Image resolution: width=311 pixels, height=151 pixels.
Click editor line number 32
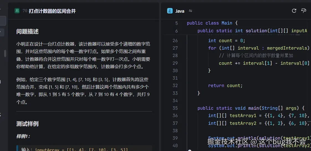175,86
